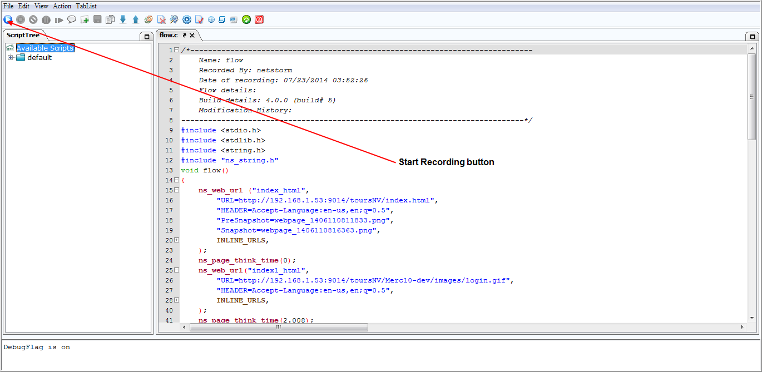
Task: Click the horizontal scrollbar under the code editor
Action: click(x=279, y=327)
